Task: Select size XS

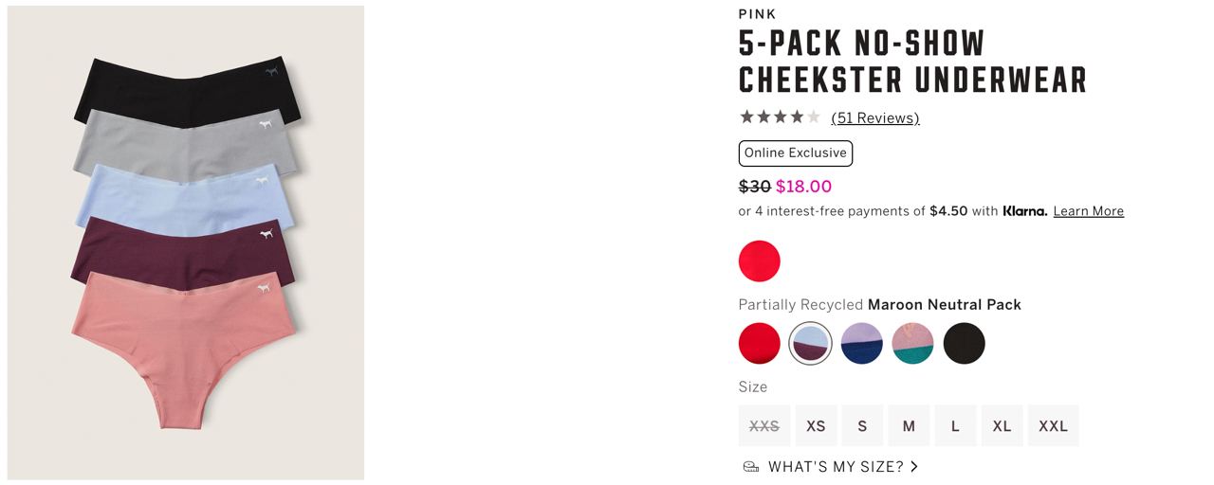Action: (x=816, y=426)
